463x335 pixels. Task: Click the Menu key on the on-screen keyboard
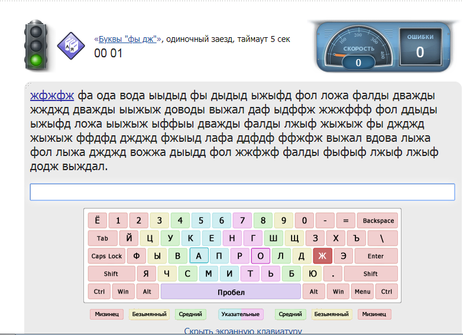point(362,292)
